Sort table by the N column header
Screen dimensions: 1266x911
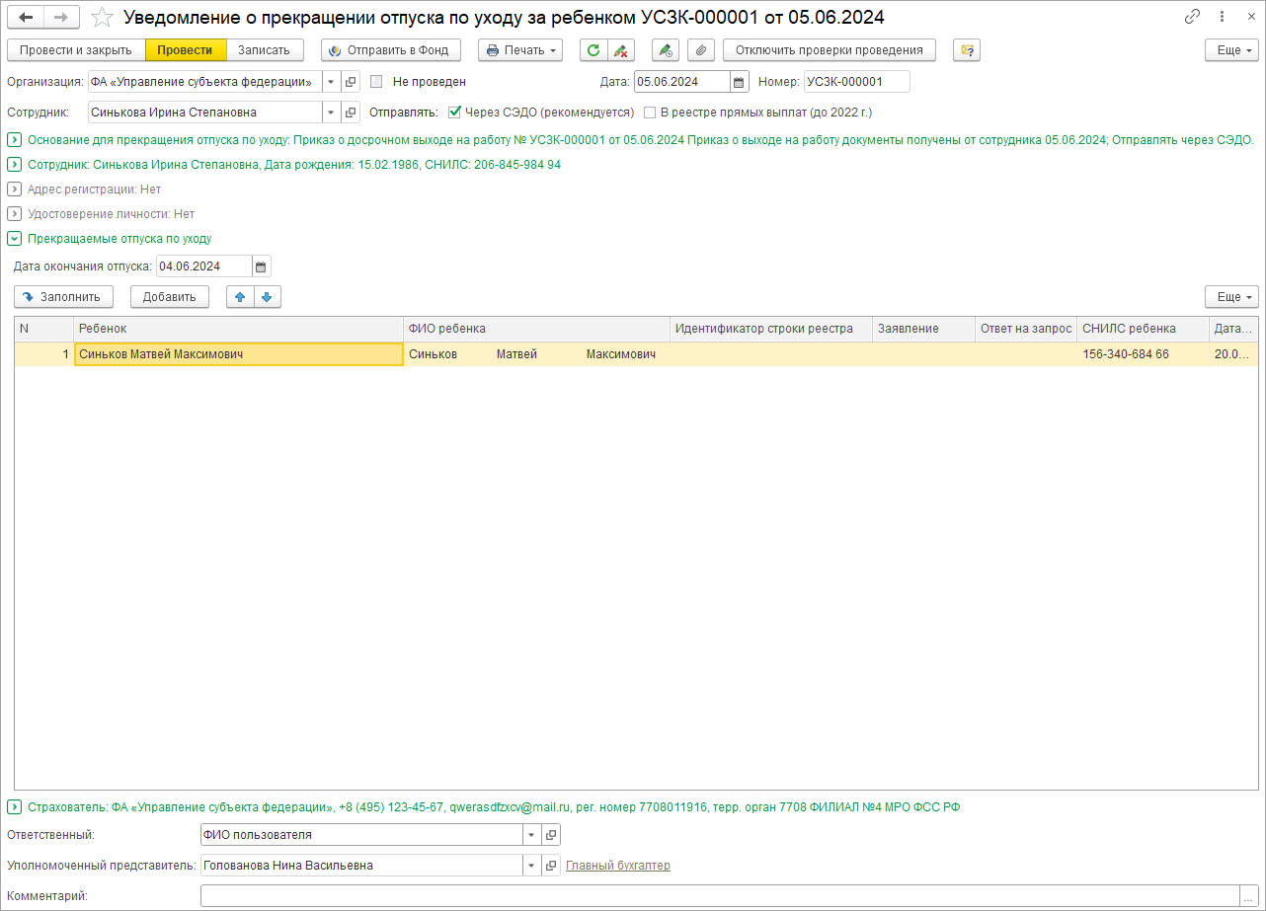point(44,329)
